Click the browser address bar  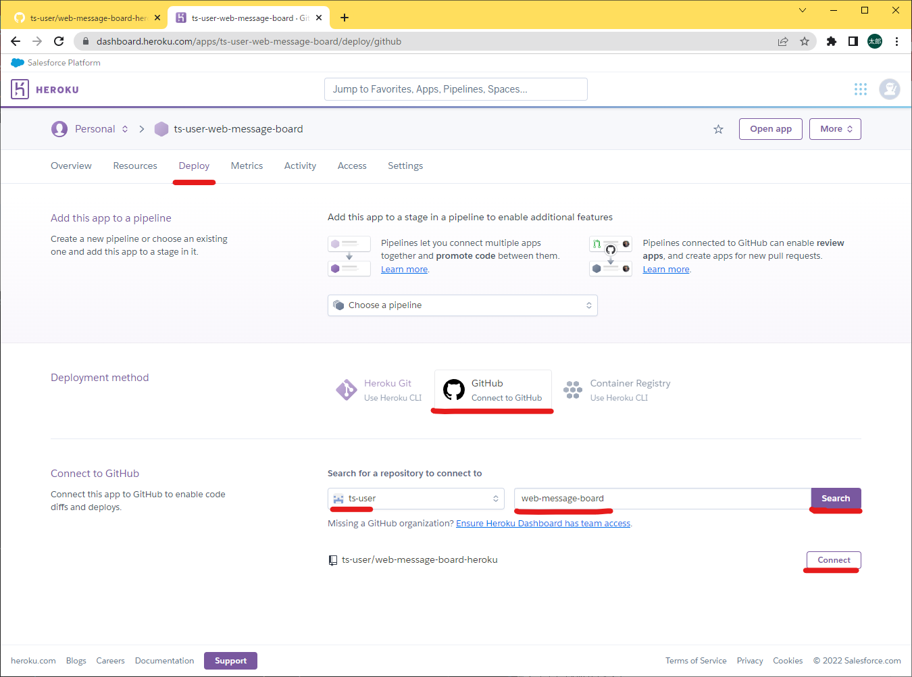click(x=432, y=41)
